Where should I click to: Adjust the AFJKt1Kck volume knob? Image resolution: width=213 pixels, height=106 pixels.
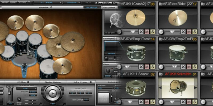161,102
